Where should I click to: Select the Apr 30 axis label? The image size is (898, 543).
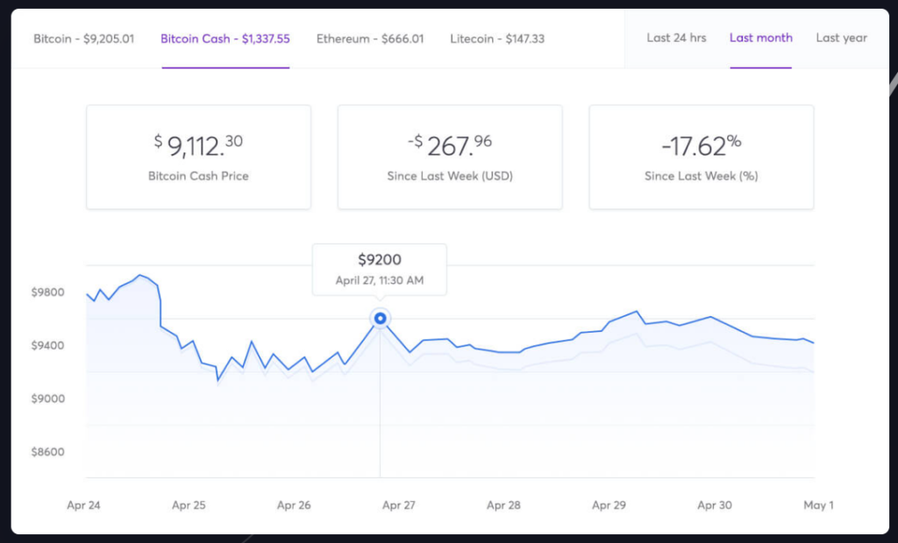pos(714,505)
